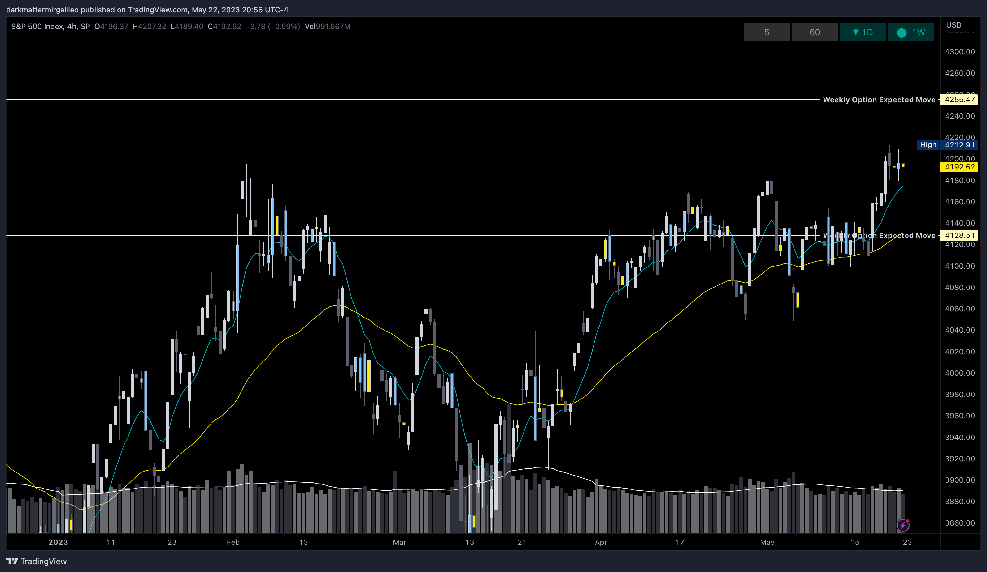This screenshot has width=987, height=572.
Task: Click the 2023 year label on time axis
Action: [x=58, y=542]
